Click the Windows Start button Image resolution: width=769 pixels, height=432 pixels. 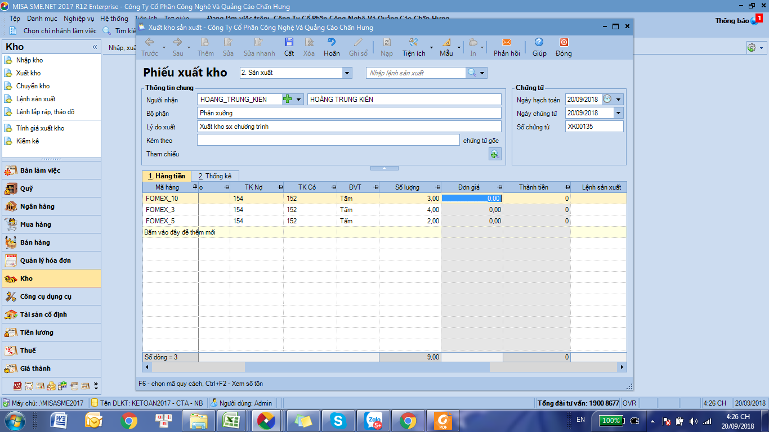click(x=14, y=420)
